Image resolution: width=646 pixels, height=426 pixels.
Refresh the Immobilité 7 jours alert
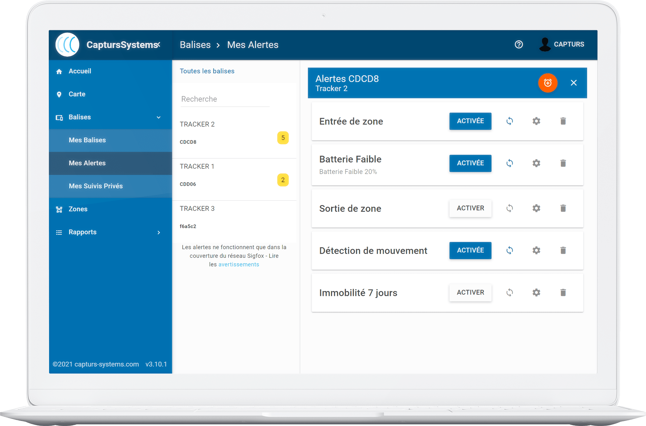pos(510,293)
